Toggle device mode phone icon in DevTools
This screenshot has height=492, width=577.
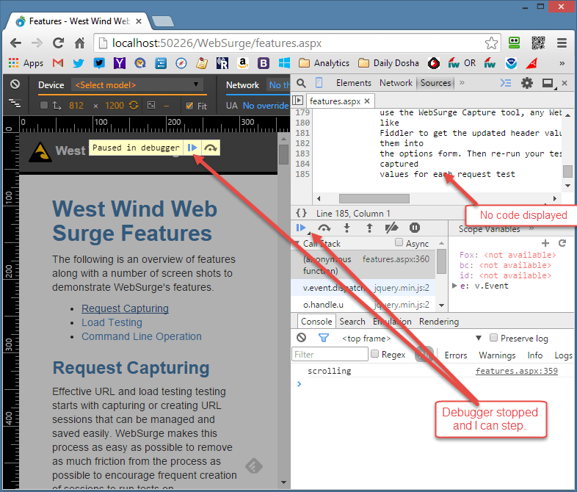click(319, 83)
